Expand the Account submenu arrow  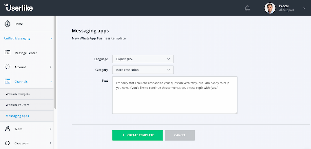51,67
